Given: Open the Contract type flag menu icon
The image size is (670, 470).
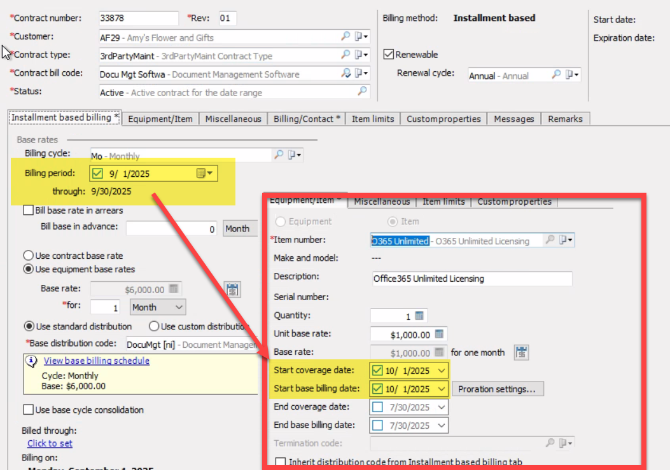Looking at the screenshot, I should point(361,54).
